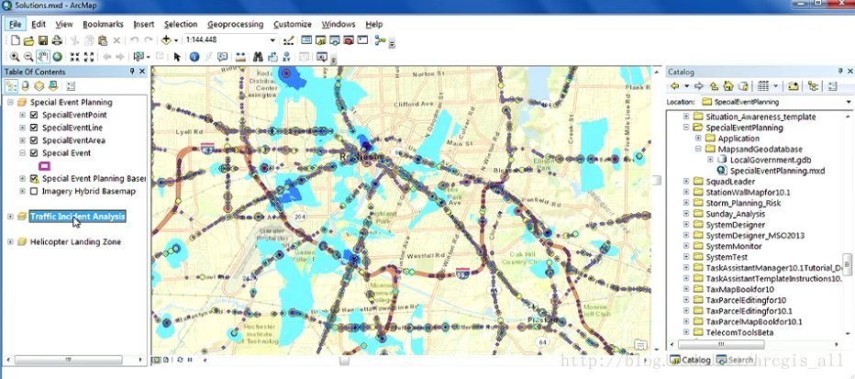Switch to the Search tab

coord(734,360)
